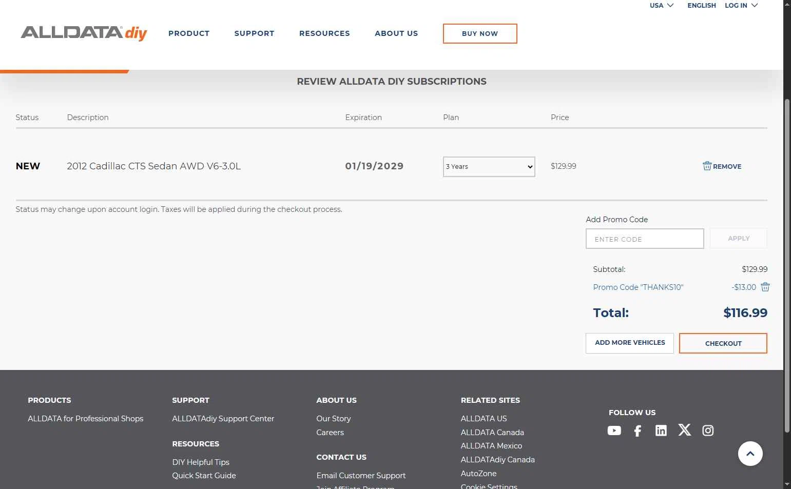Open Email Customer Support link

[x=361, y=476]
